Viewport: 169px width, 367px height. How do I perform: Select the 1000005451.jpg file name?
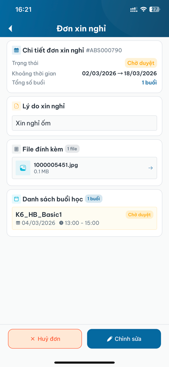click(56, 165)
